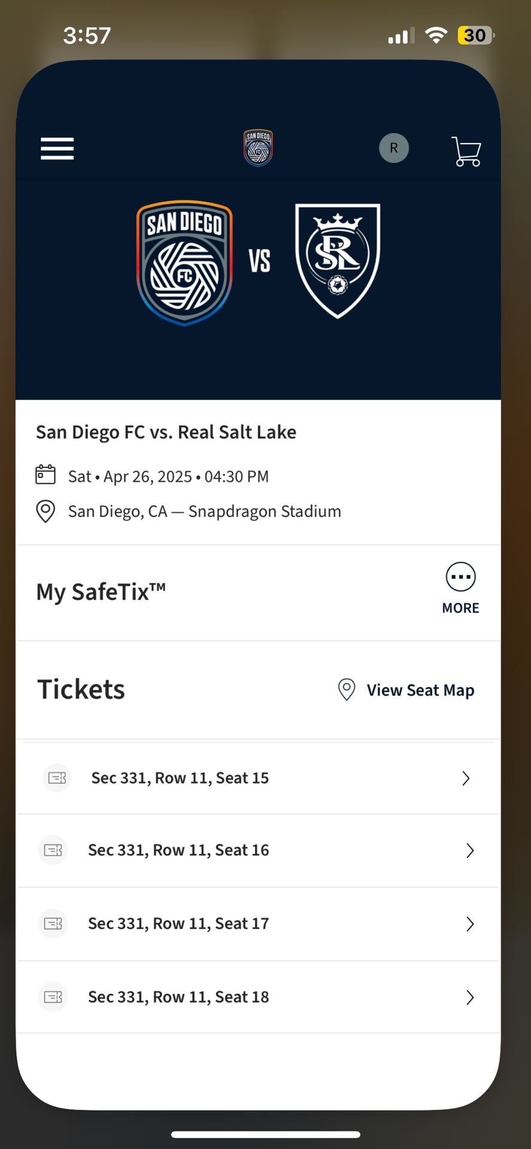Viewport: 531px width, 1149px height.
Task: Tap the location pin beside Snapdragon Stadium
Action: click(x=45, y=511)
